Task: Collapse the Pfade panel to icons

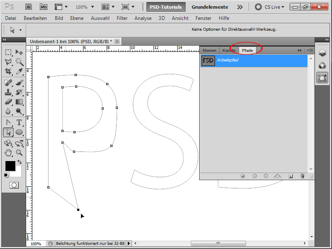Action: (300, 50)
